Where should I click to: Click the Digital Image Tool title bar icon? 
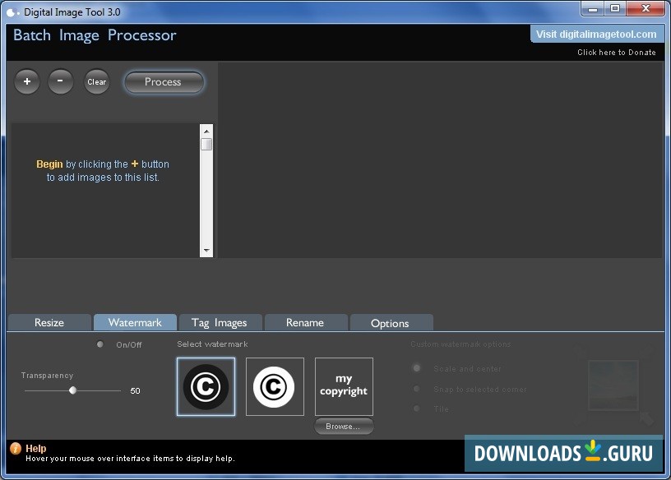pos(10,9)
